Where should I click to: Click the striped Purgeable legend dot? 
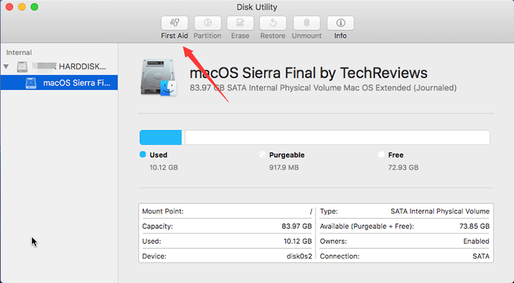tap(262, 154)
